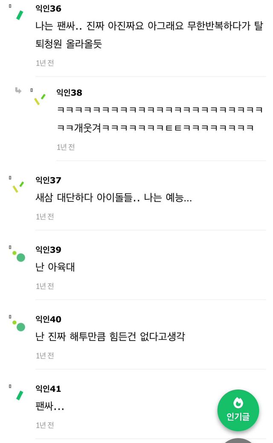The image size is (273, 443).
Task: Tap the flame icon on the 인기글 button
Action: click(238, 402)
